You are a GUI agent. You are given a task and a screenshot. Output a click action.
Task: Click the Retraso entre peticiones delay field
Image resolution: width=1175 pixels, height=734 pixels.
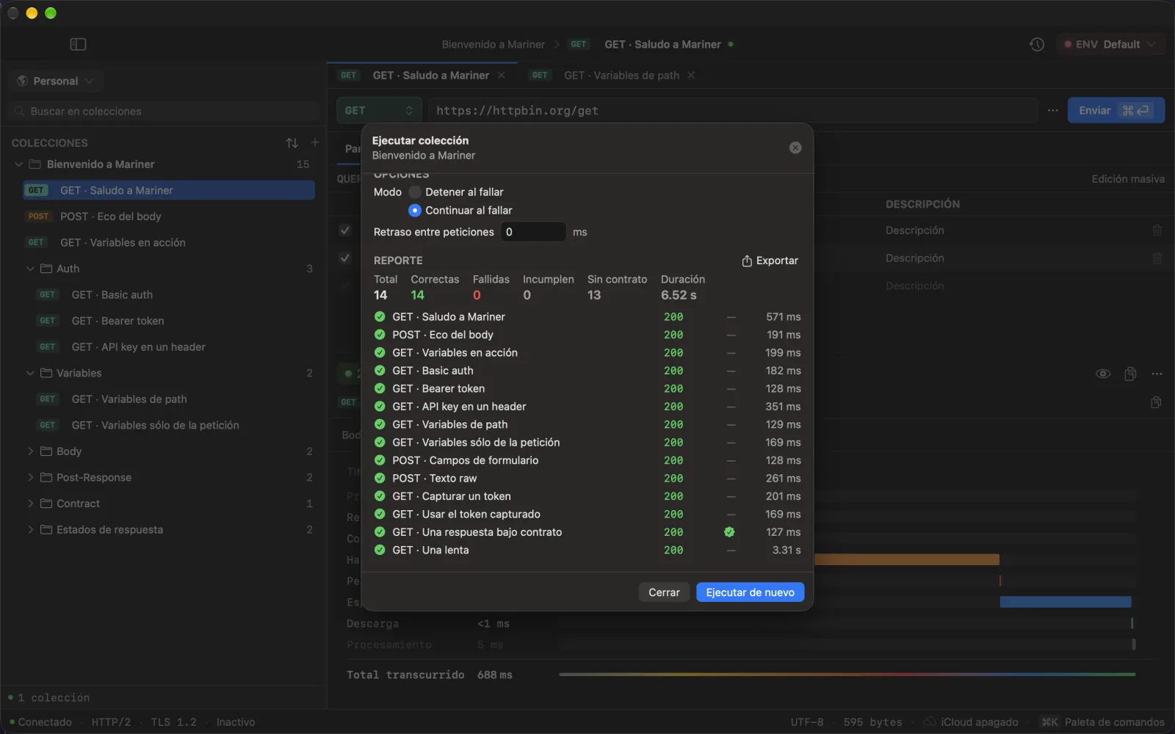[533, 232]
